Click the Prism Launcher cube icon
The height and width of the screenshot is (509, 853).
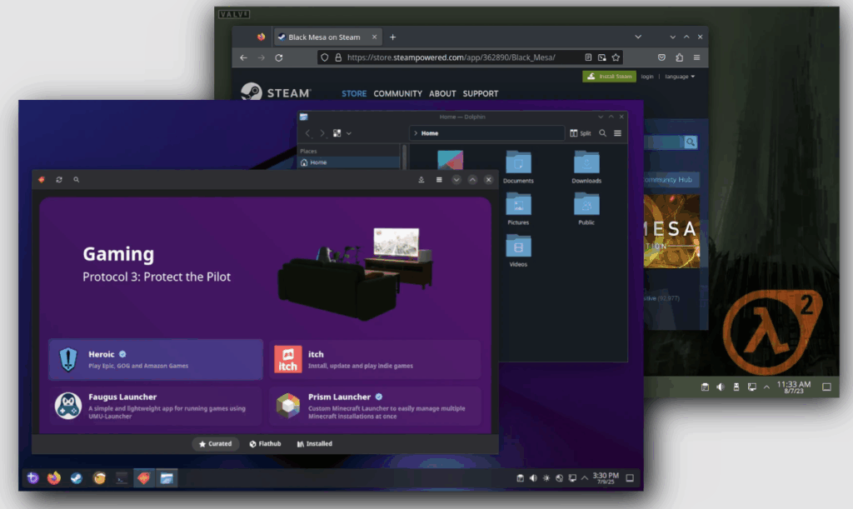287,406
